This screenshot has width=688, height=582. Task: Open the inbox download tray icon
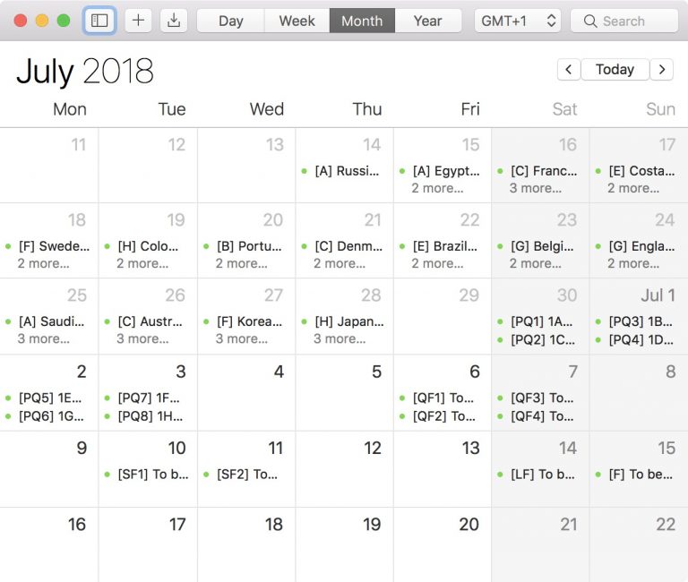pos(174,21)
